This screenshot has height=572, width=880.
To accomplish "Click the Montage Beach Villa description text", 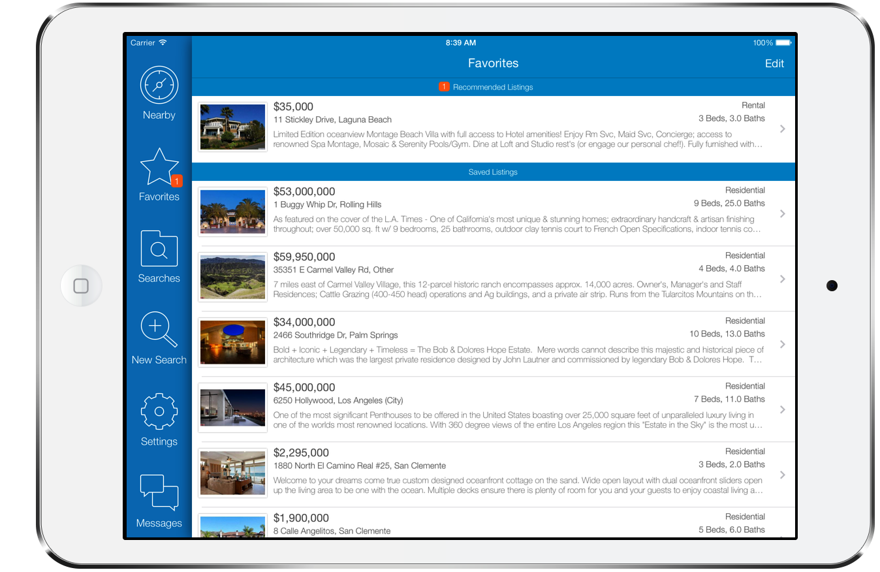I will (518, 139).
